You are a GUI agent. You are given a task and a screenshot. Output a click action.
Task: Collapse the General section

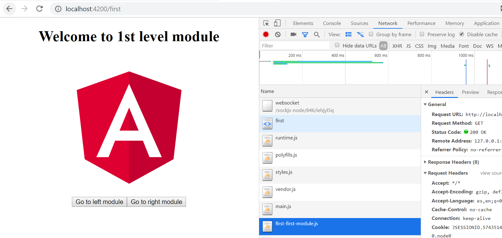pos(425,104)
